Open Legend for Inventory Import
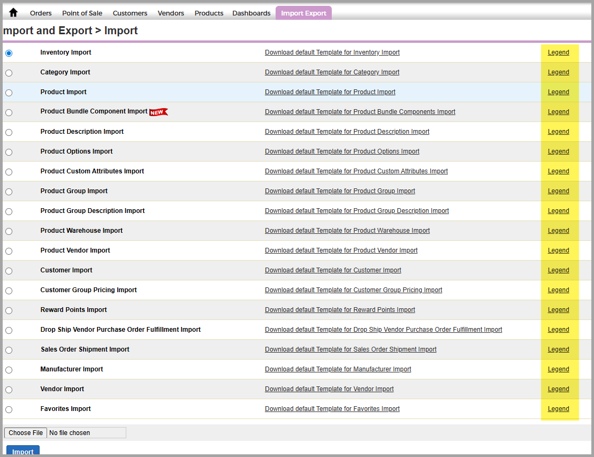This screenshot has height=457, width=594. pos(558,52)
